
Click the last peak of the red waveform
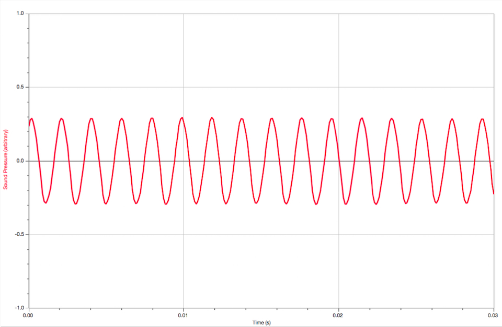click(482, 119)
